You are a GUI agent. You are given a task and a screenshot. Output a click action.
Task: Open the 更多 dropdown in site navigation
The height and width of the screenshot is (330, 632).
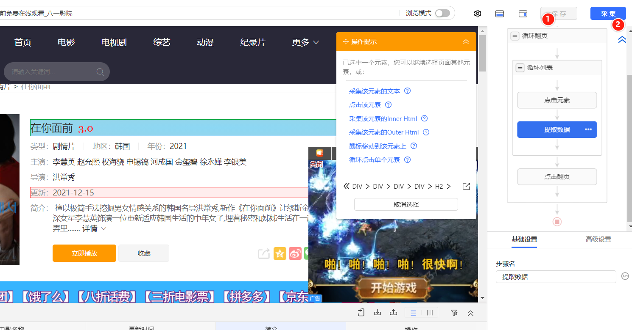point(305,42)
